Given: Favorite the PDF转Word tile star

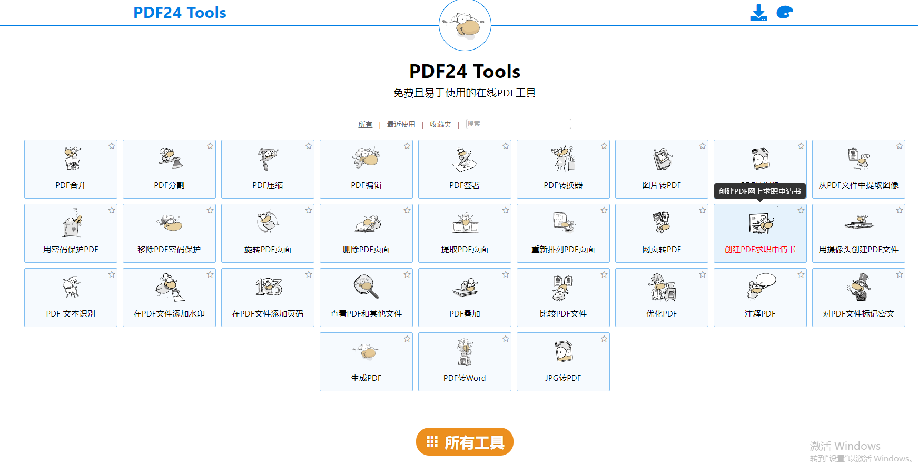Looking at the screenshot, I should tap(506, 339).
